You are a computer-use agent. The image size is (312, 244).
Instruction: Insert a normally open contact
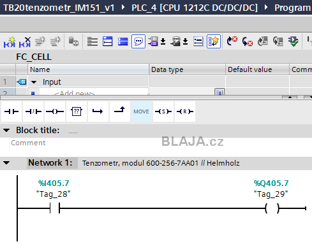coord(11,111)
